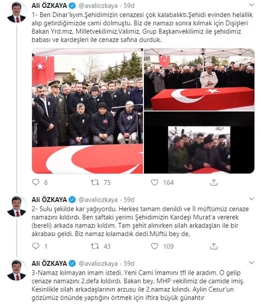Reply to the first tweet with 6 replies
The image size is (261, 306).
[36, 182]
